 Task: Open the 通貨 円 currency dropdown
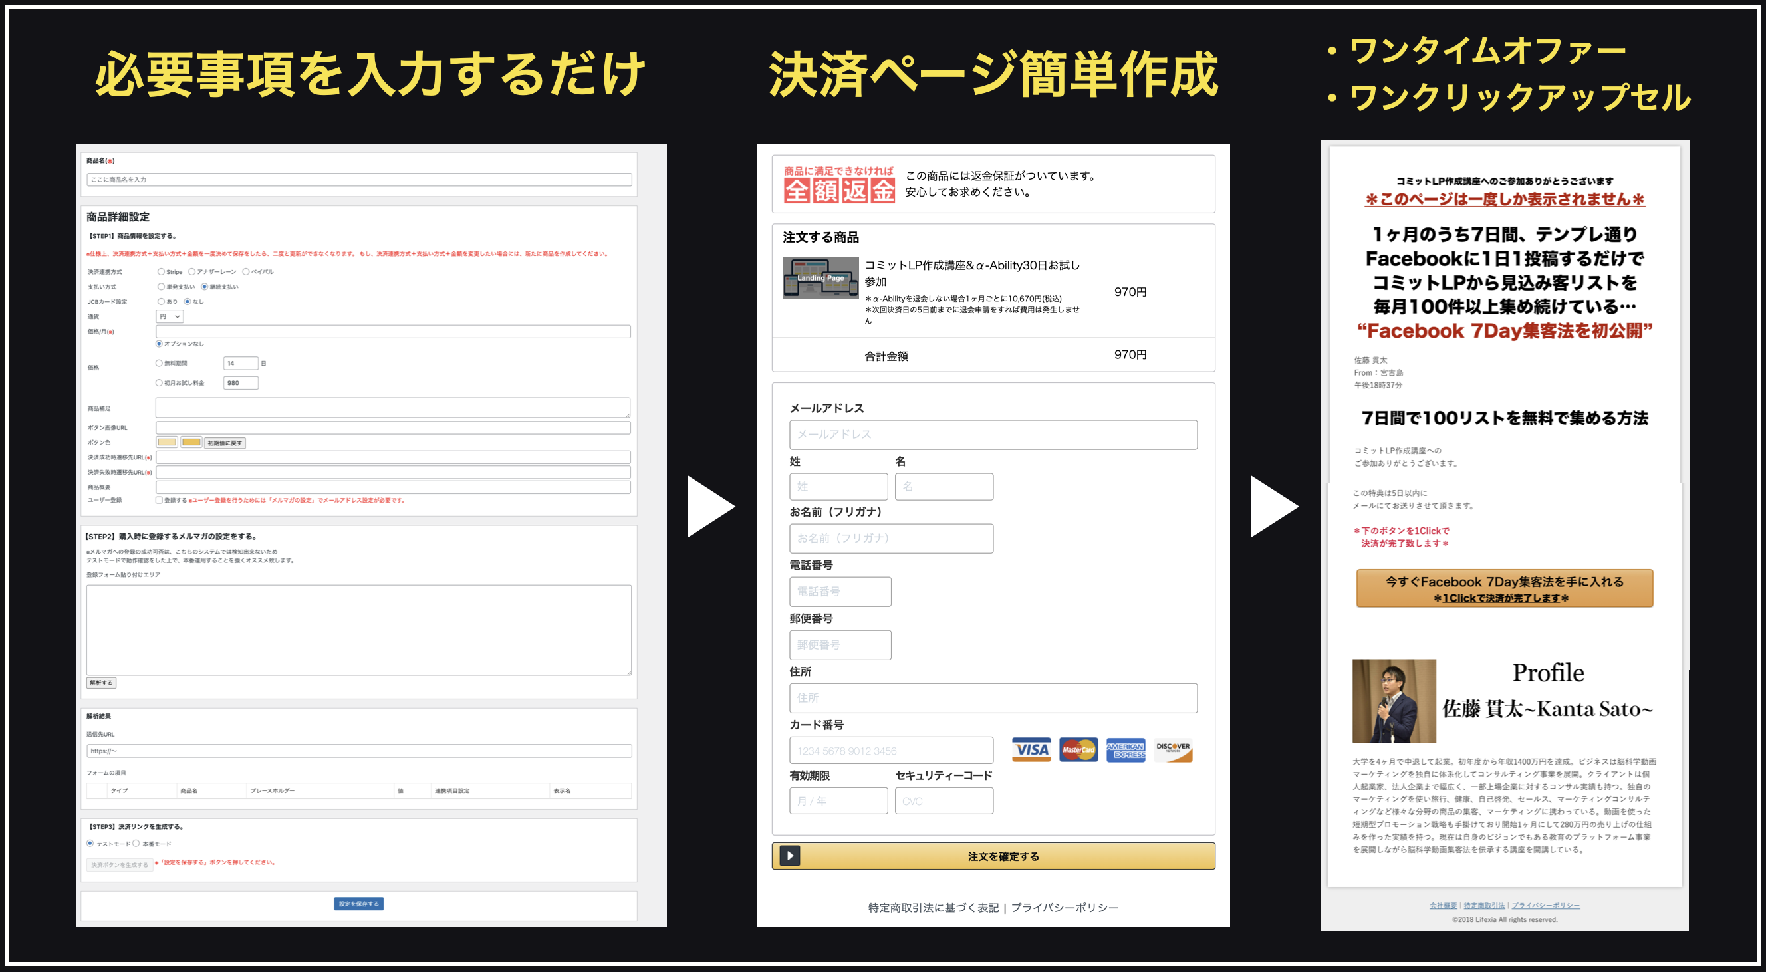(x=170, y=316)
